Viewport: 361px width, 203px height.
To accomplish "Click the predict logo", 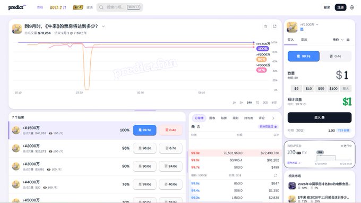I will pos(17,7).
